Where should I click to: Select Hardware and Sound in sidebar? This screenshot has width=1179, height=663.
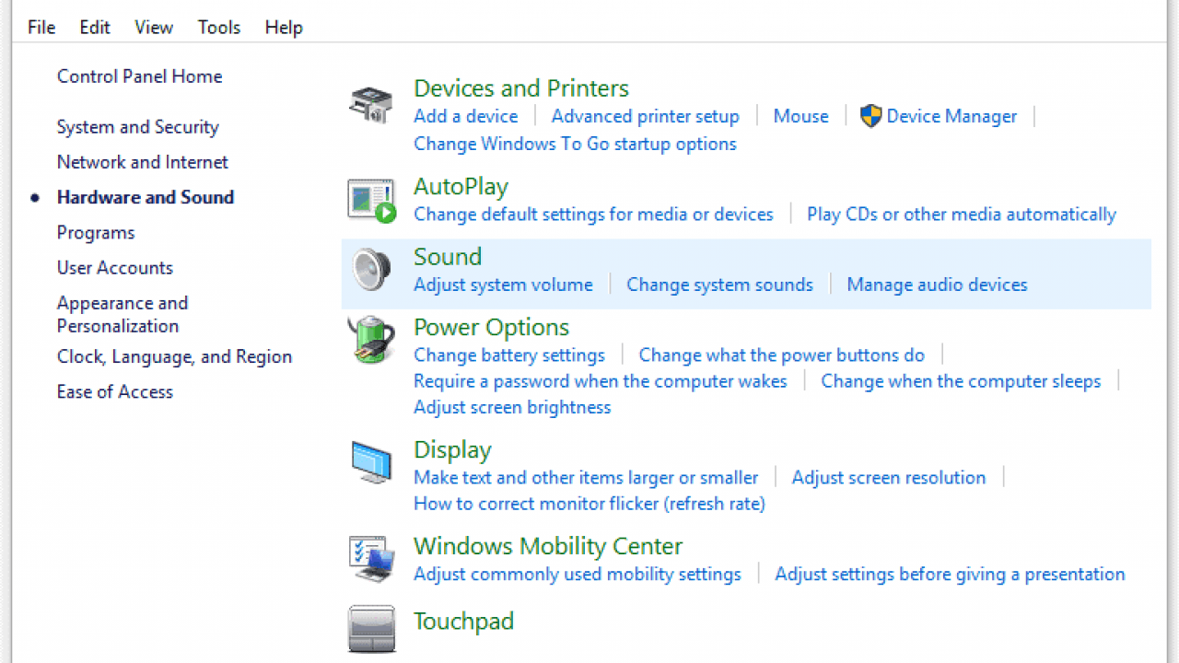[146, 197]
